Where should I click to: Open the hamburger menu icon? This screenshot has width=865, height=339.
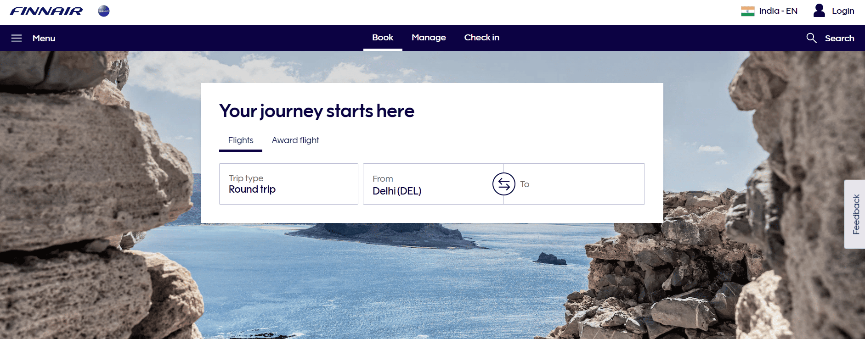coord(17,38)
